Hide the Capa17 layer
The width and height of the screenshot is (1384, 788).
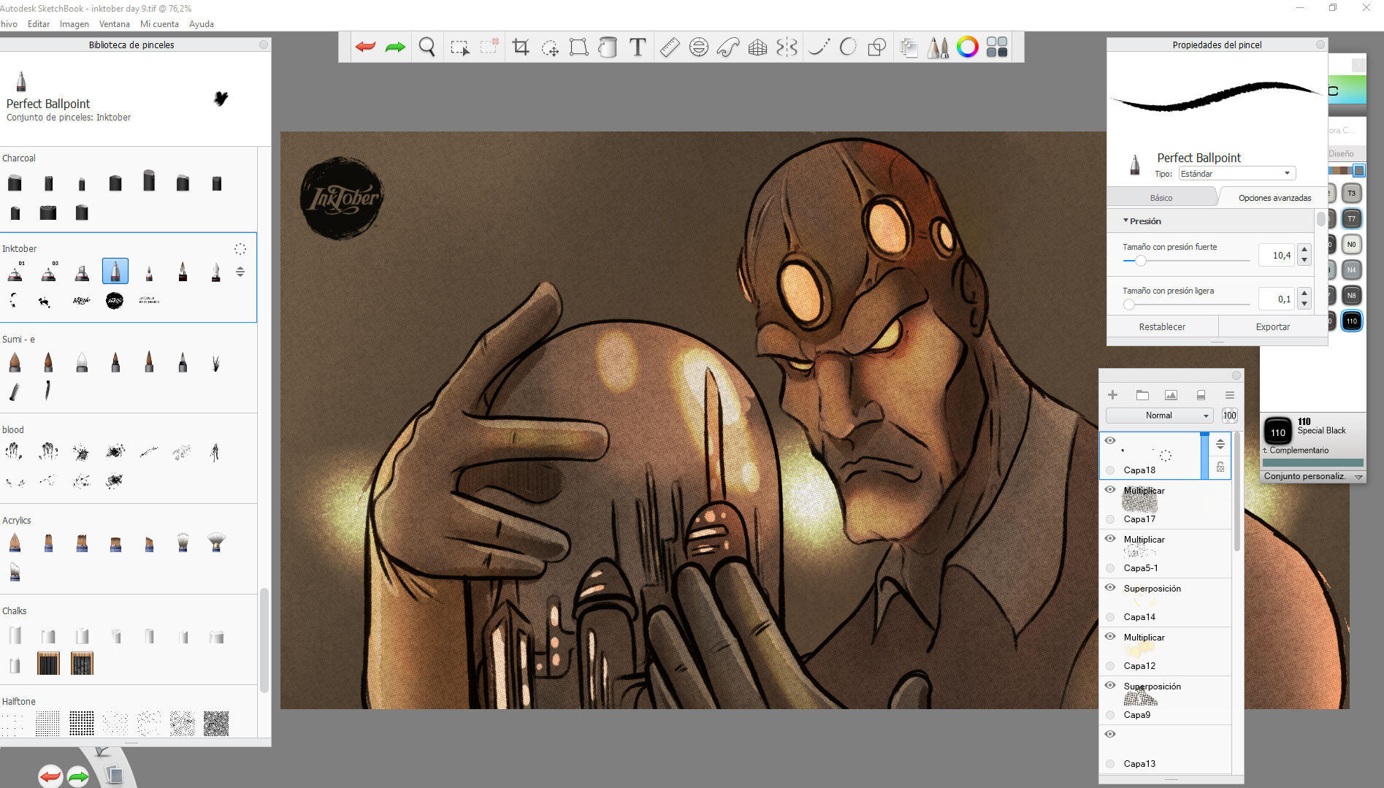(x=1110, y=490)
